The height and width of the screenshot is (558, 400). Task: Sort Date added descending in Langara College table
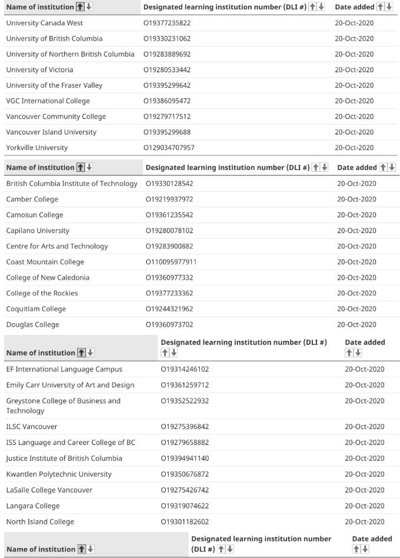pos(358,353)
